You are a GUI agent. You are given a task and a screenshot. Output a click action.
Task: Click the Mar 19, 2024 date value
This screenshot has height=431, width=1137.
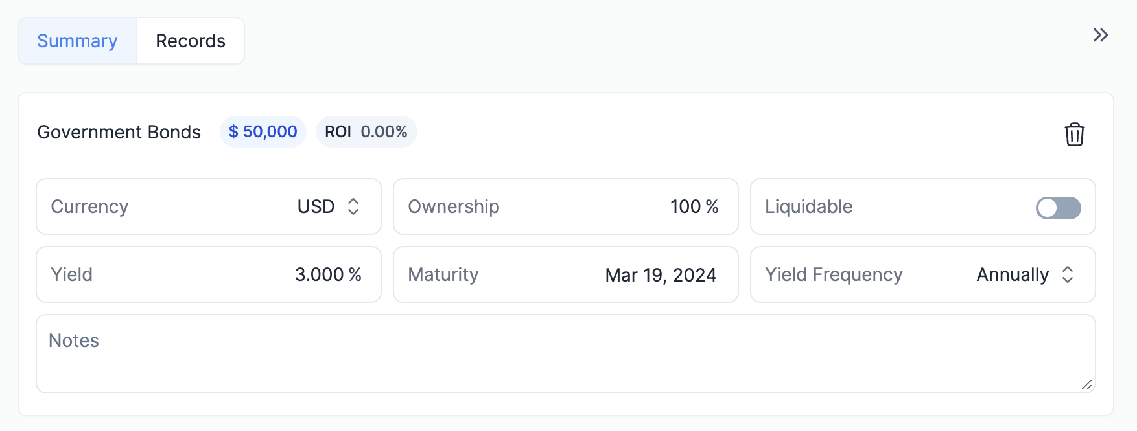point(661,275)
